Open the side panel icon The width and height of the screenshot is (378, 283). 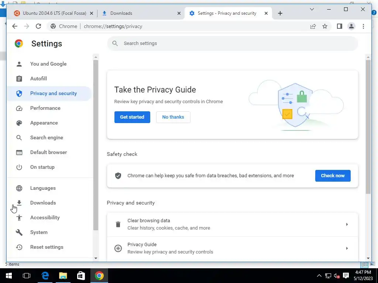[x=340, y=26]
